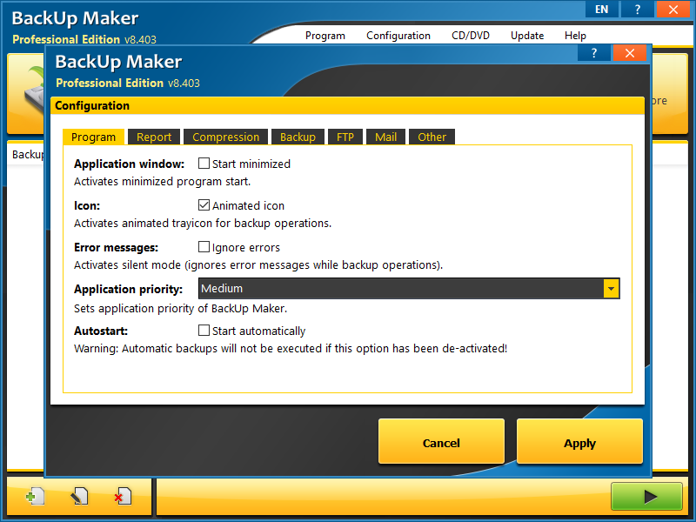
Task: Open the Update menu
Action: pyautogui.click(x=526, y=36)
